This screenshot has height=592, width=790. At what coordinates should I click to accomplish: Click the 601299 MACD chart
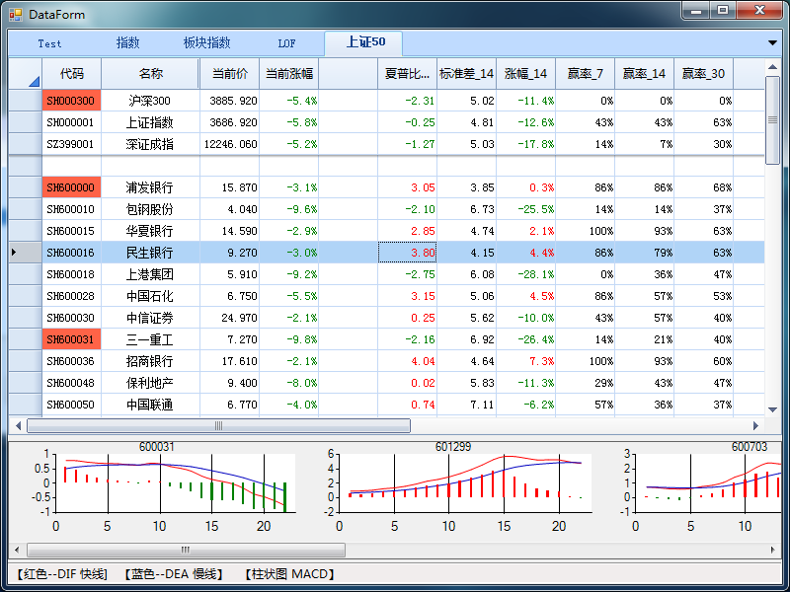454,484
